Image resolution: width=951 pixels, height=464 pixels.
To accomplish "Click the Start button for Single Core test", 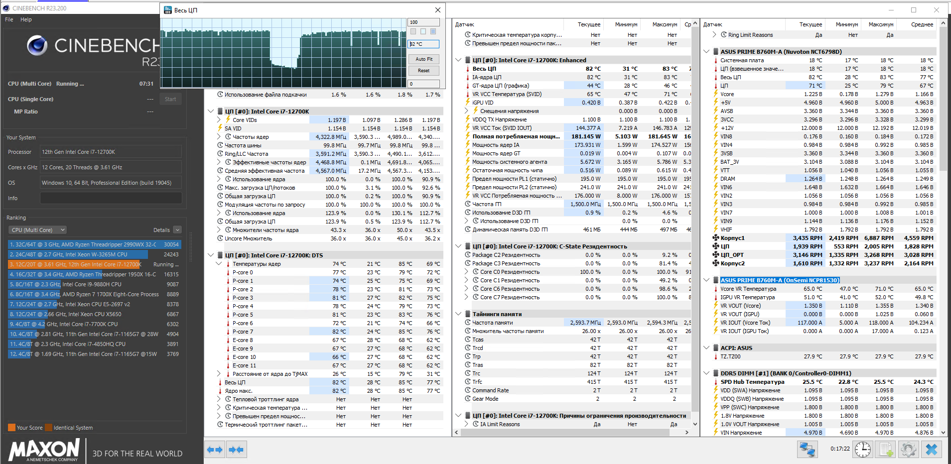I will click(x=170, y=99).
